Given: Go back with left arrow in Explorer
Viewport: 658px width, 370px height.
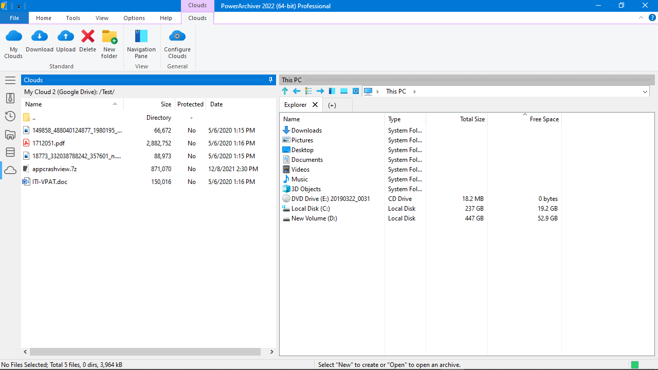Looking at the screenshot, I should point(297,91).
